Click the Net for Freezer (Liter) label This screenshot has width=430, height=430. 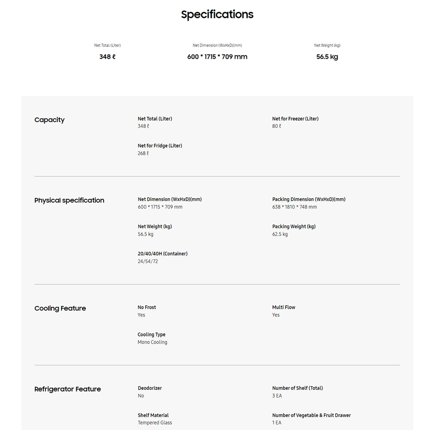(295, 119)
